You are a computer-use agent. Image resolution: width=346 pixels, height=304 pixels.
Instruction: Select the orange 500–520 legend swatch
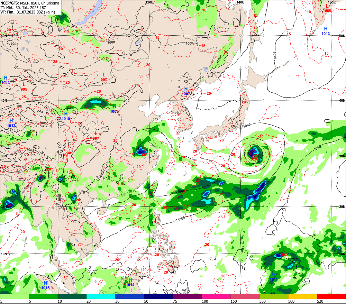(302, 296)
